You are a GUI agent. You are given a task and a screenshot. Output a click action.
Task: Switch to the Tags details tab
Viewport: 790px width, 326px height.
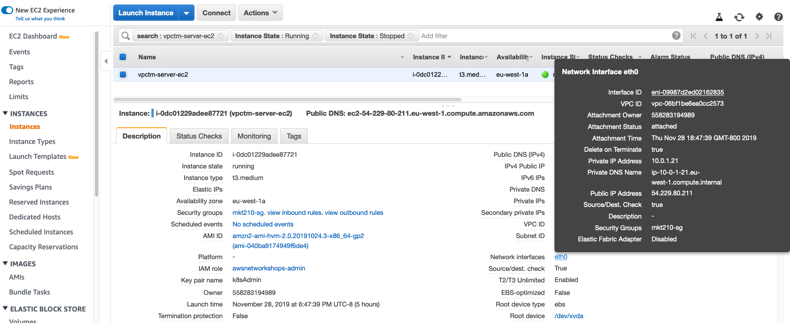(294, 136)
